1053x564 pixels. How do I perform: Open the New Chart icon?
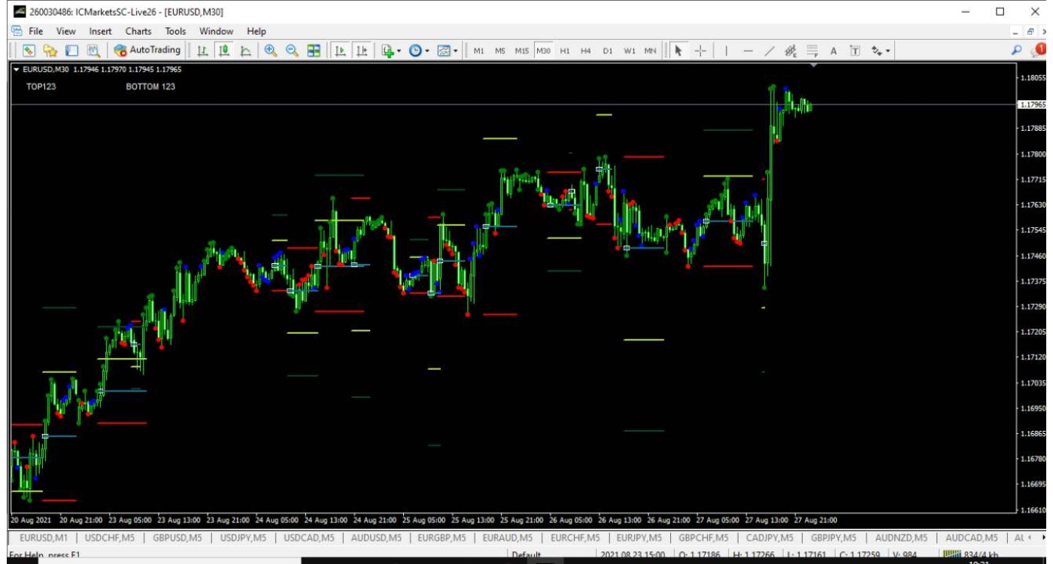29,50
